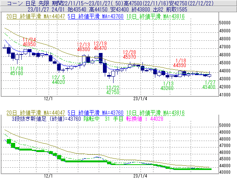
Task: Click the 12/13 46300 high annotation
Action: click(x=84, y=47)
